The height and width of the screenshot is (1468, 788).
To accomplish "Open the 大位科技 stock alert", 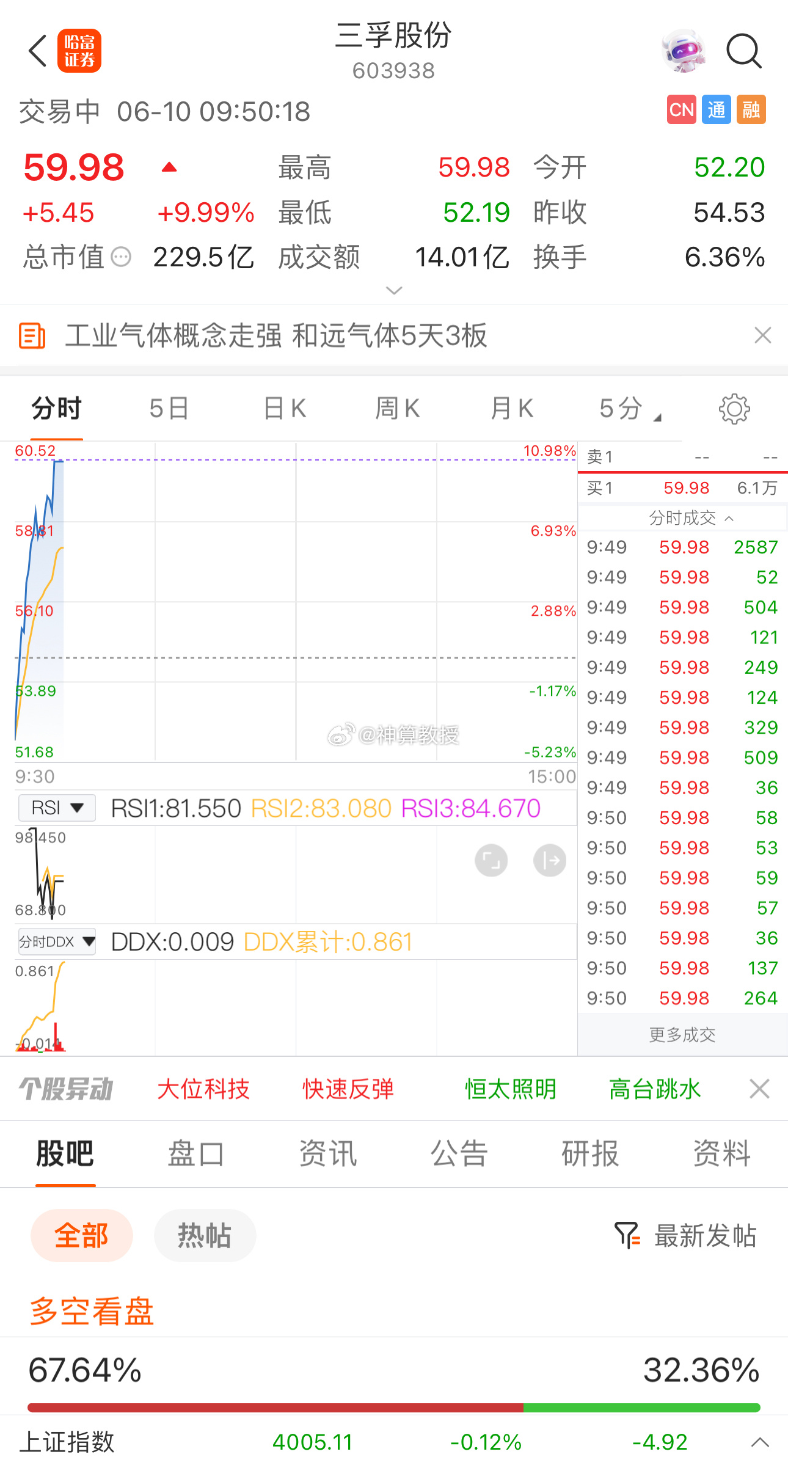I will (x=203, y=1089).
